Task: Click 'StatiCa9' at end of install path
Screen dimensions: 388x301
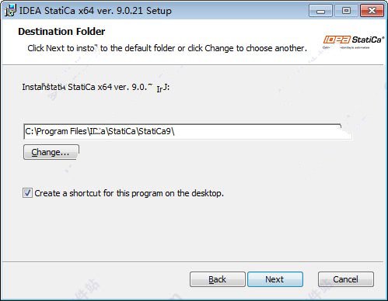Action: click(x=155, y=131)
